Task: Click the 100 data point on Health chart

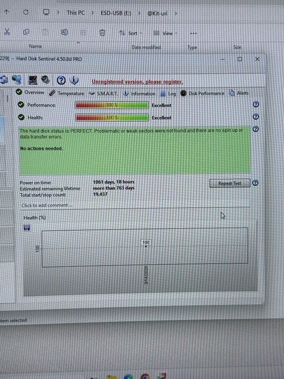Action: click(x=146, y=246)
